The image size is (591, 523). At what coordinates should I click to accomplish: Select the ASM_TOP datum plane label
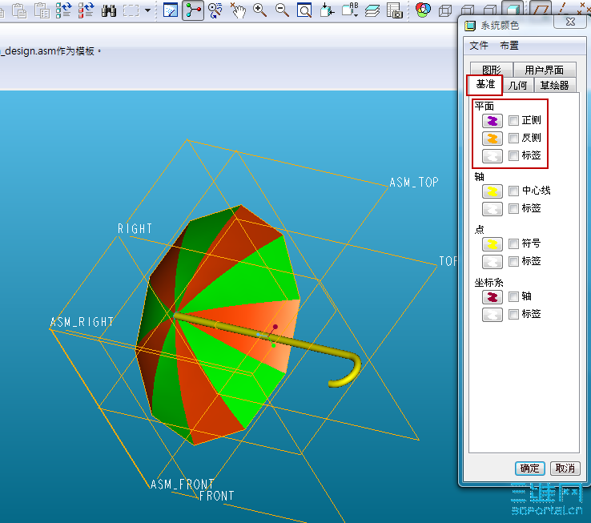[414, 183]
